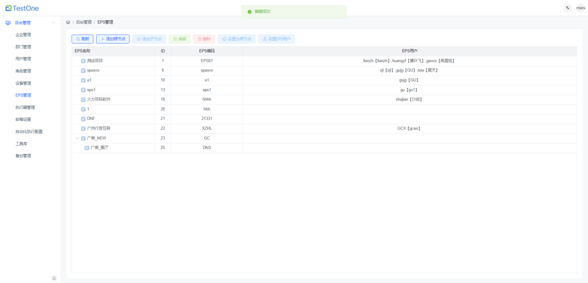Open 备份管理 in the sidebar
588x283 pixels.
point(23,156)
